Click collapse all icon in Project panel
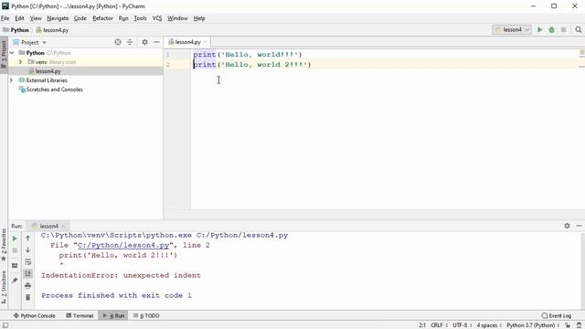585x329 pixels. [130, 42]
